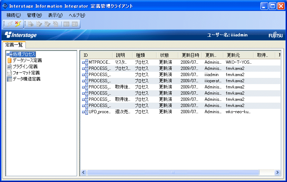Sort by the 状態 column header

pyautogui.click(x=167, y=55)
